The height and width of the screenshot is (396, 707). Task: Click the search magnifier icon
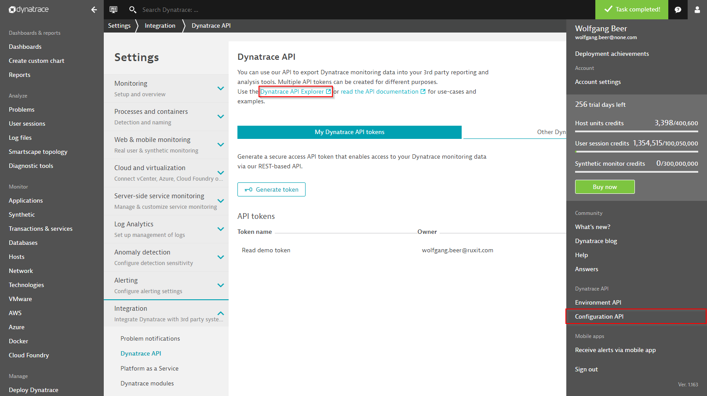tap(132, 10)
